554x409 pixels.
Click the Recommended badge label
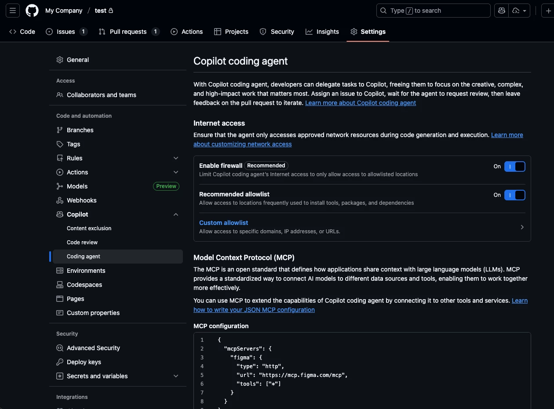[x=266, y=166]
